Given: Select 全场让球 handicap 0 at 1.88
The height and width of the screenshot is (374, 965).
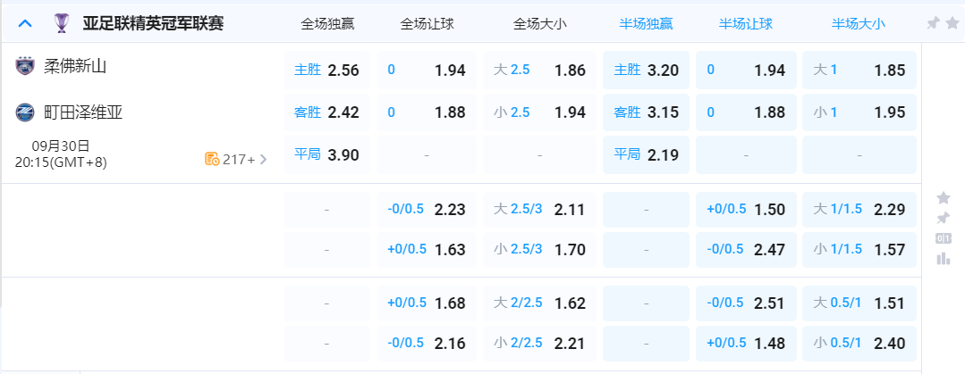Looking at the screenshot, I should coord(427,112).
